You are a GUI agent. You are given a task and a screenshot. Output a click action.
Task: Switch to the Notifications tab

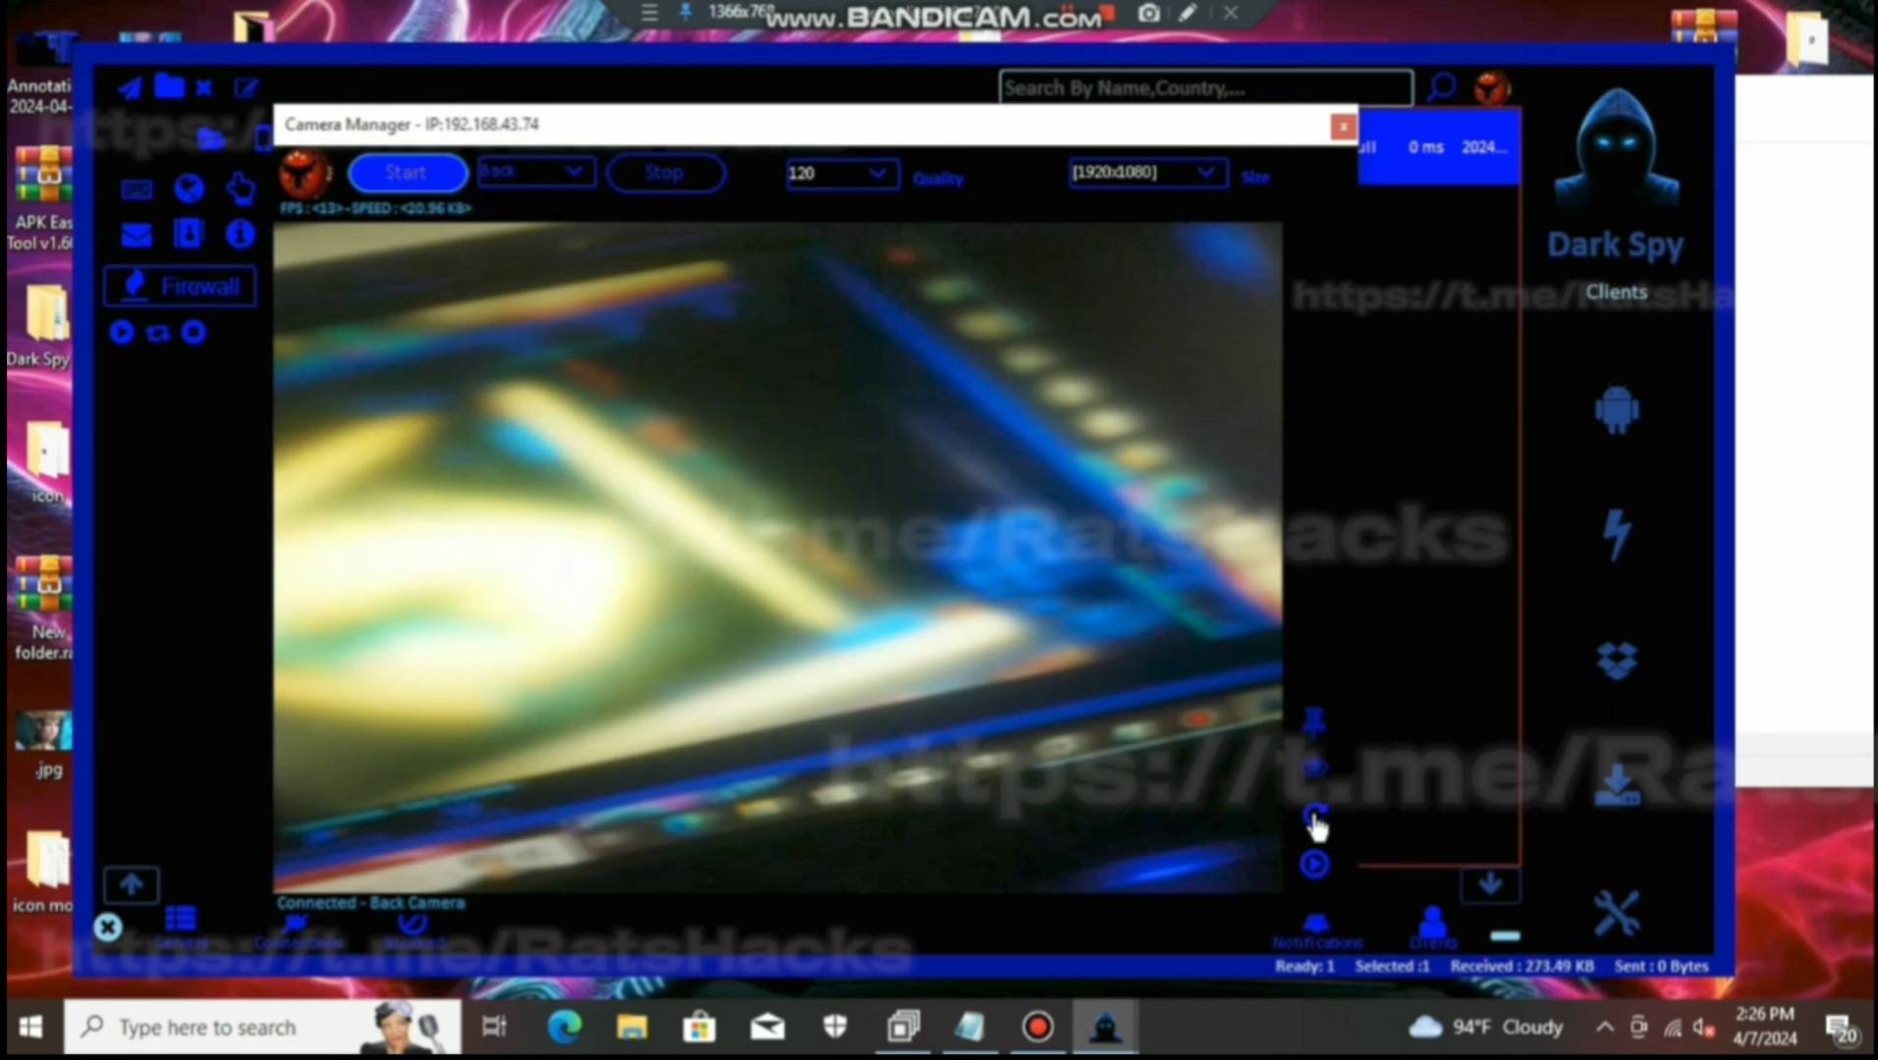coord(1316,931)
